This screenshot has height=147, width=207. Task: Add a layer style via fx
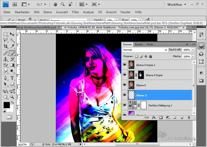(x=154, y=117)
